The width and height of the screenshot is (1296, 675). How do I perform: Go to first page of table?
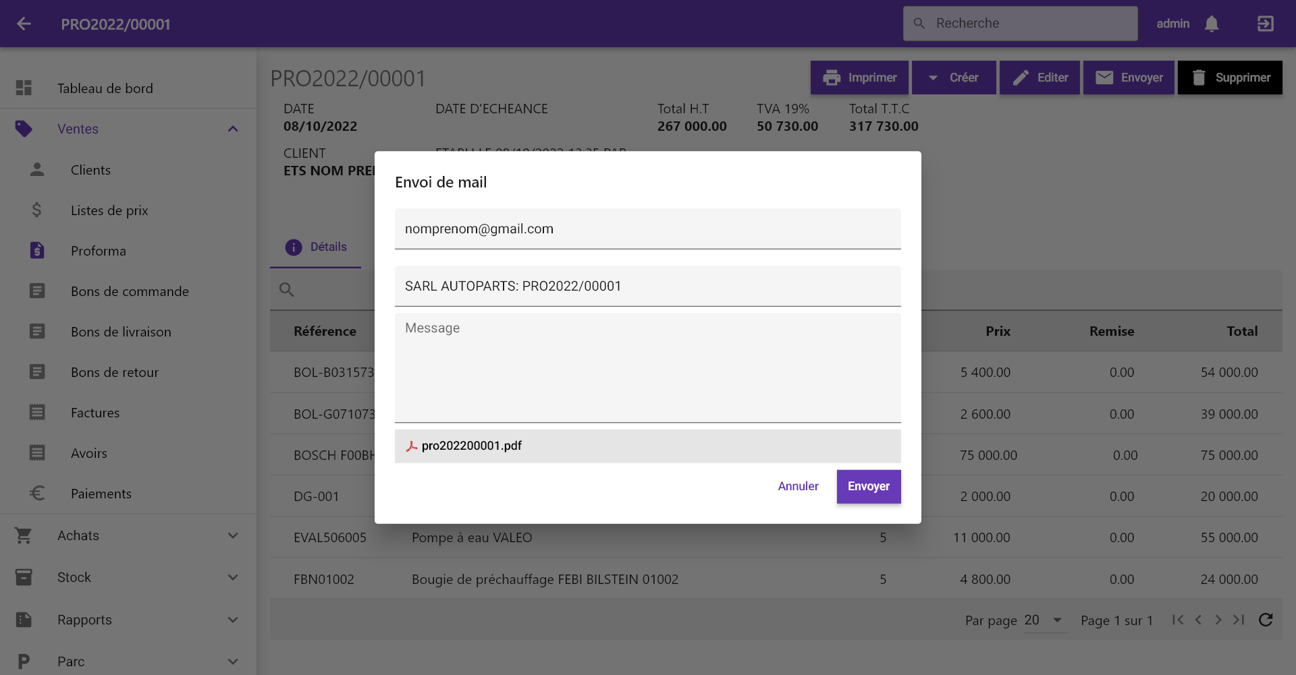1178,620
